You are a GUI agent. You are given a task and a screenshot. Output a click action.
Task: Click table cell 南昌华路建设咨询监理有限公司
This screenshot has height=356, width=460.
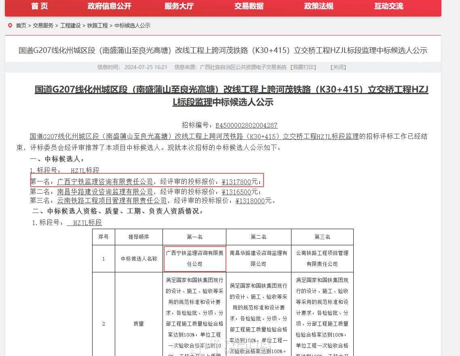pos(258,259)
